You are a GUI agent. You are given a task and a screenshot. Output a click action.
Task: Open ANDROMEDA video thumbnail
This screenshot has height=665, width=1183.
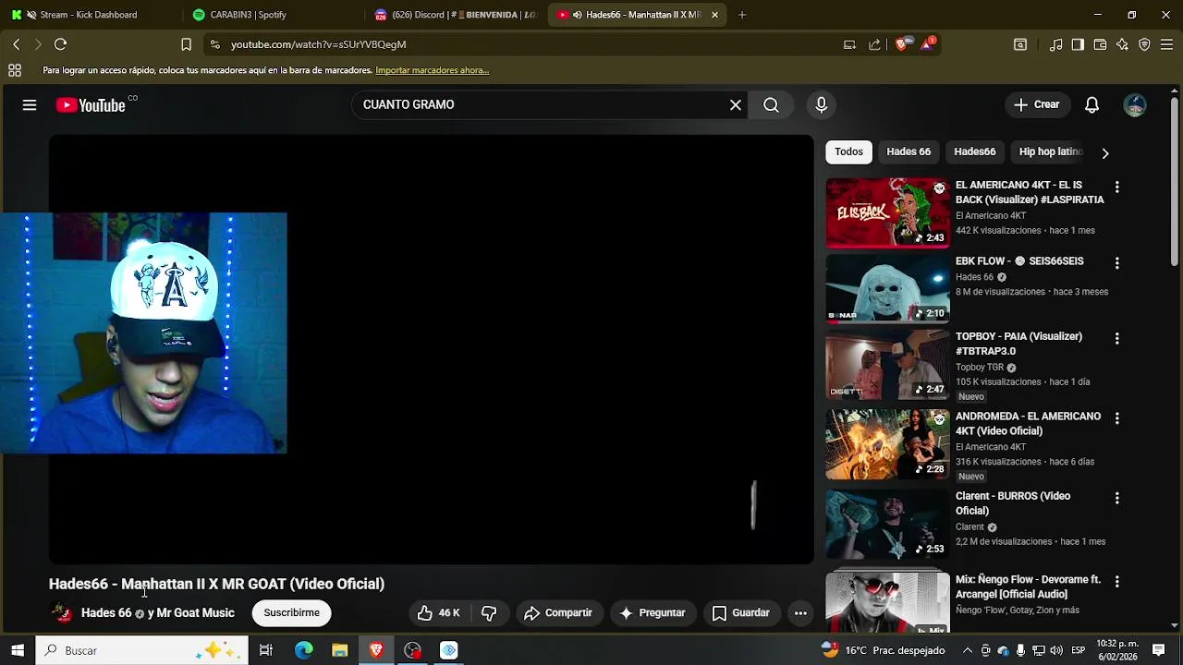pyautogui.click(x=887, y=444)
